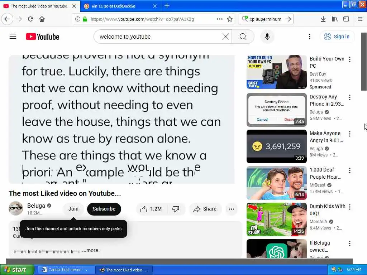Sign in to YouTube

click(337, 37)
